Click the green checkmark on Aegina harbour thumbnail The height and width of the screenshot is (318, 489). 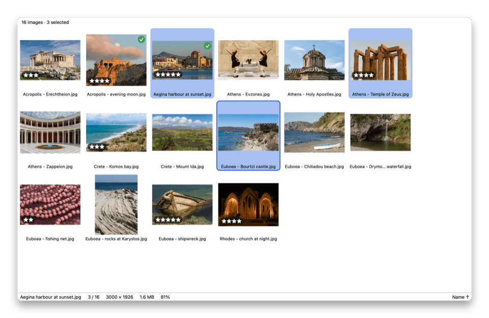pos(207,46)
